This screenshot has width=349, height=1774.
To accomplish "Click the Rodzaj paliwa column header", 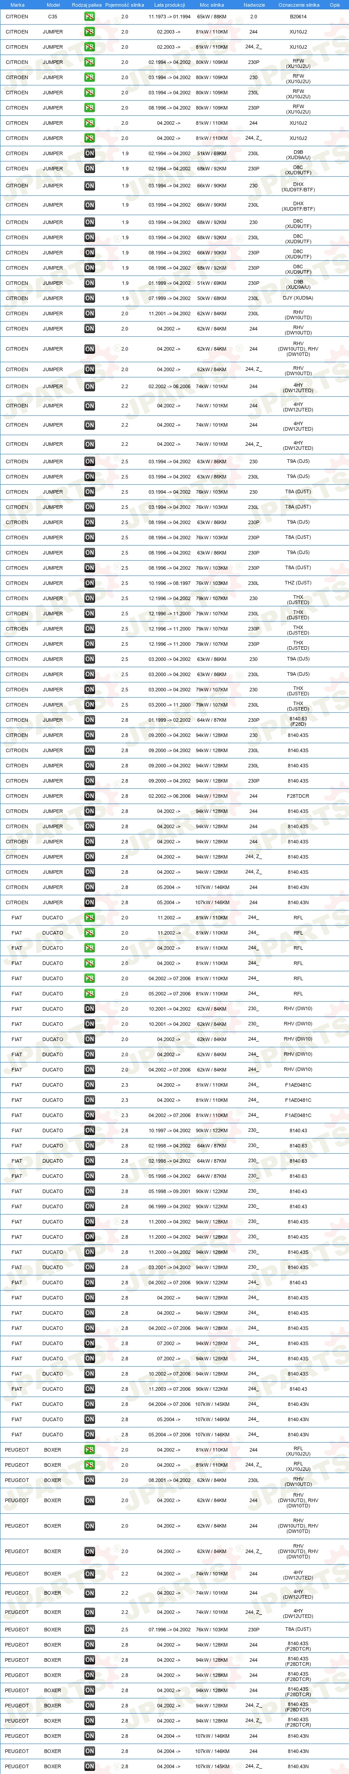I will pos(87,5).
